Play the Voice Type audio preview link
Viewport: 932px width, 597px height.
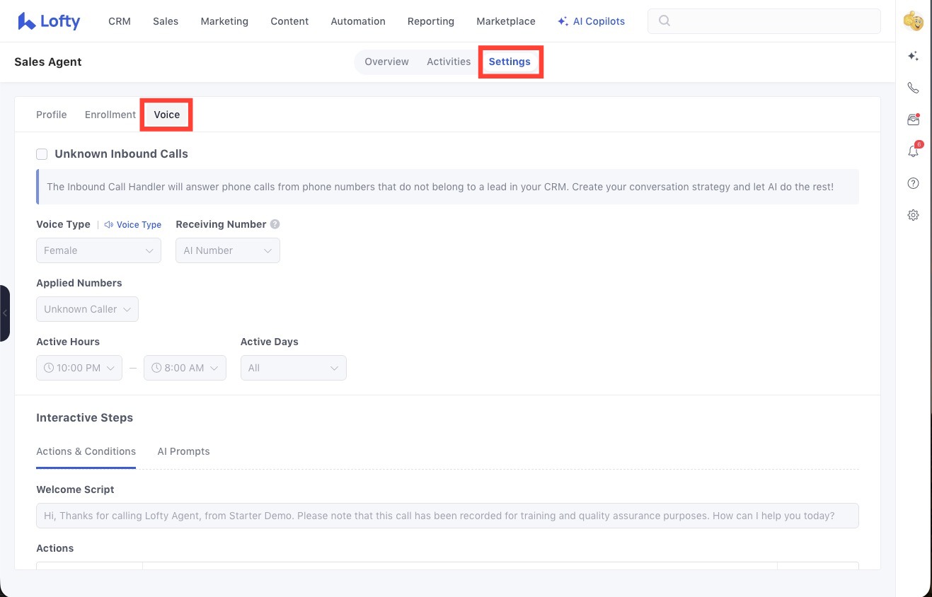[x=132, y=224]
